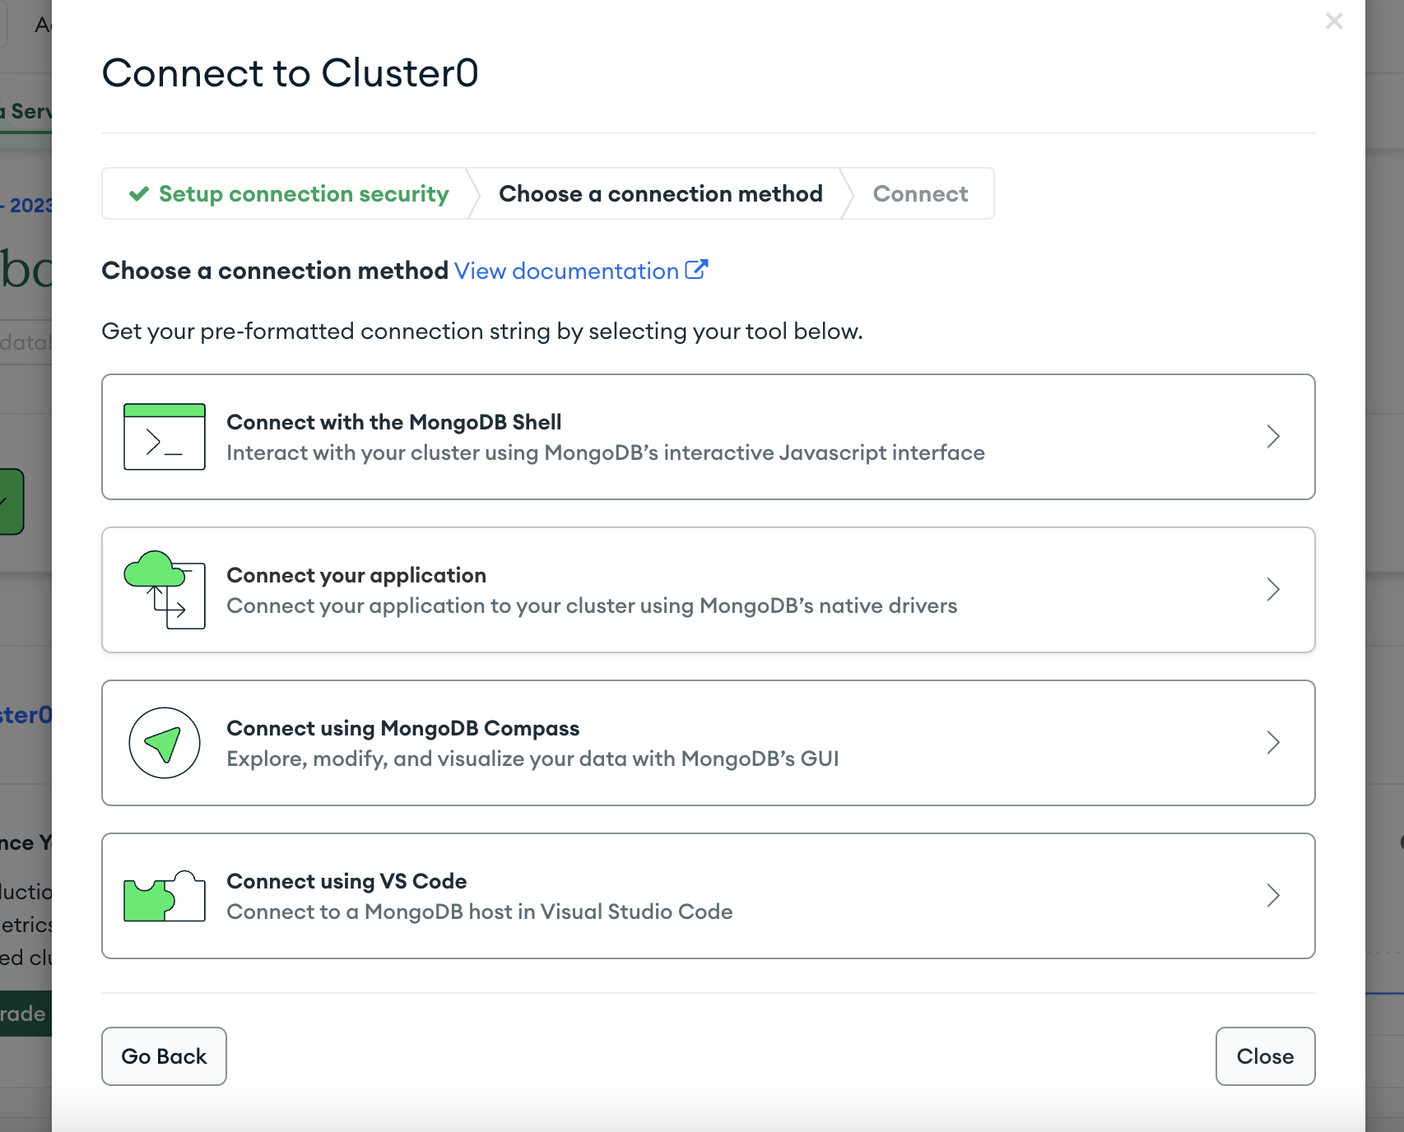Click the cloud application driver icon

tap(165, 590)
